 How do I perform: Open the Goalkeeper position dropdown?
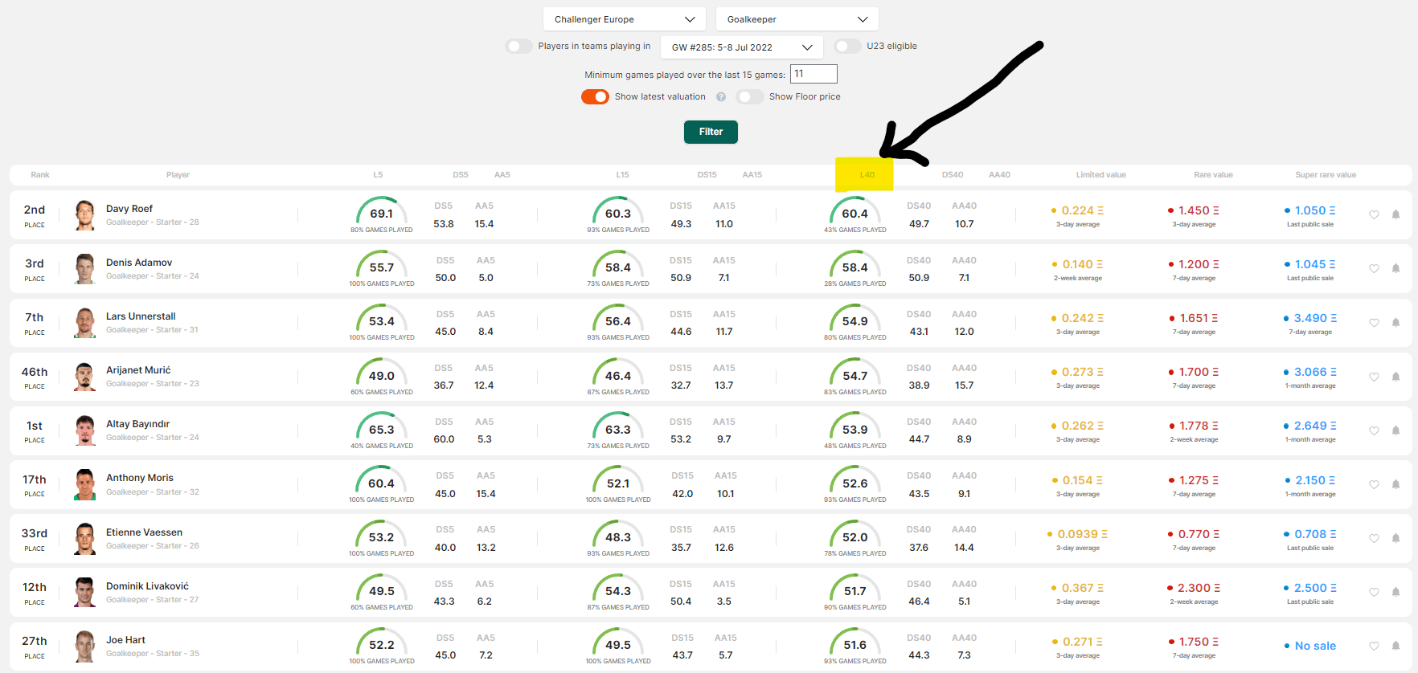pos(797,19)
